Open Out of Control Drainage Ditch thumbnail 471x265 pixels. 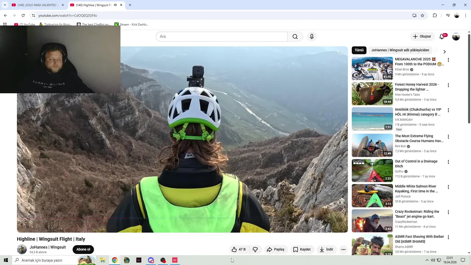click(x=372, y=170)
